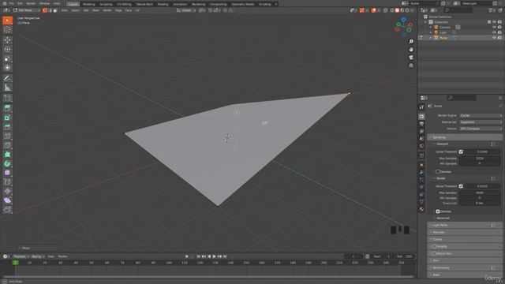Image resolution: width=505 pixels, height=284 pixels.
Task: Select the Scale tool in left toolbar
Action: click(7, 58)
